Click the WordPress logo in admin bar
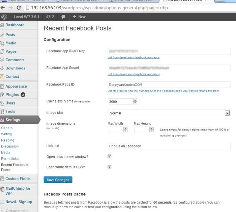The height and width of the screenshot is (212, 236). [x=4, y=17]
